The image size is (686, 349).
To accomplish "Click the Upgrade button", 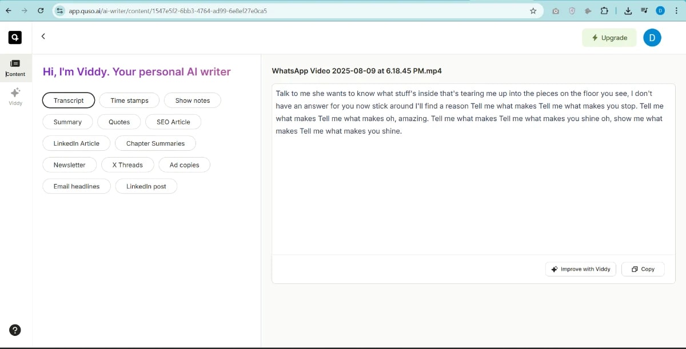I will tap(609, 37).
